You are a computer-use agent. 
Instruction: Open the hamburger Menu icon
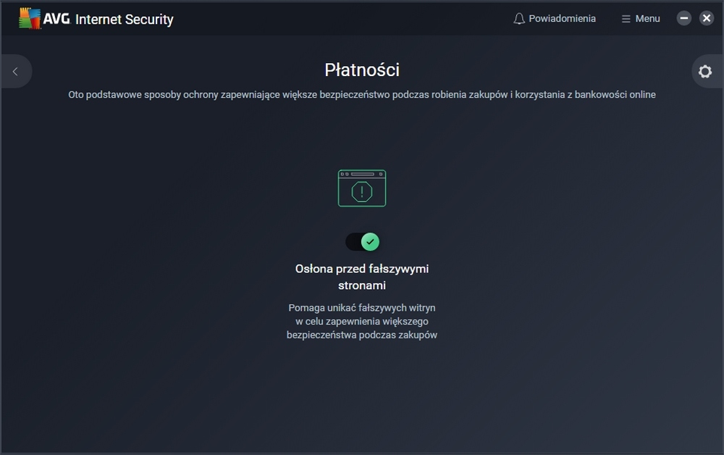pyautogui.click(x=626, y=19)
